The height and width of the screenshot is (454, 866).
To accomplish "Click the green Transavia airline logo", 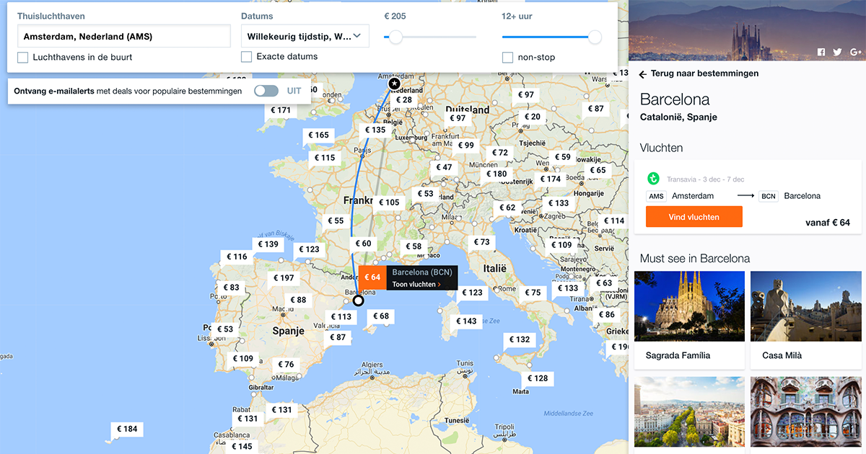I will pyautogui.click(x=654, y=179).
